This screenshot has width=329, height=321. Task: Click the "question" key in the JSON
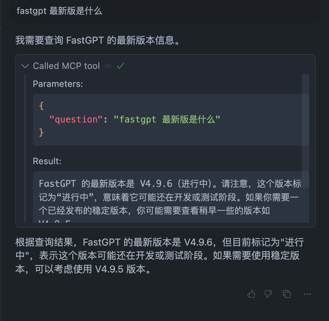click(x=76, y=119)
